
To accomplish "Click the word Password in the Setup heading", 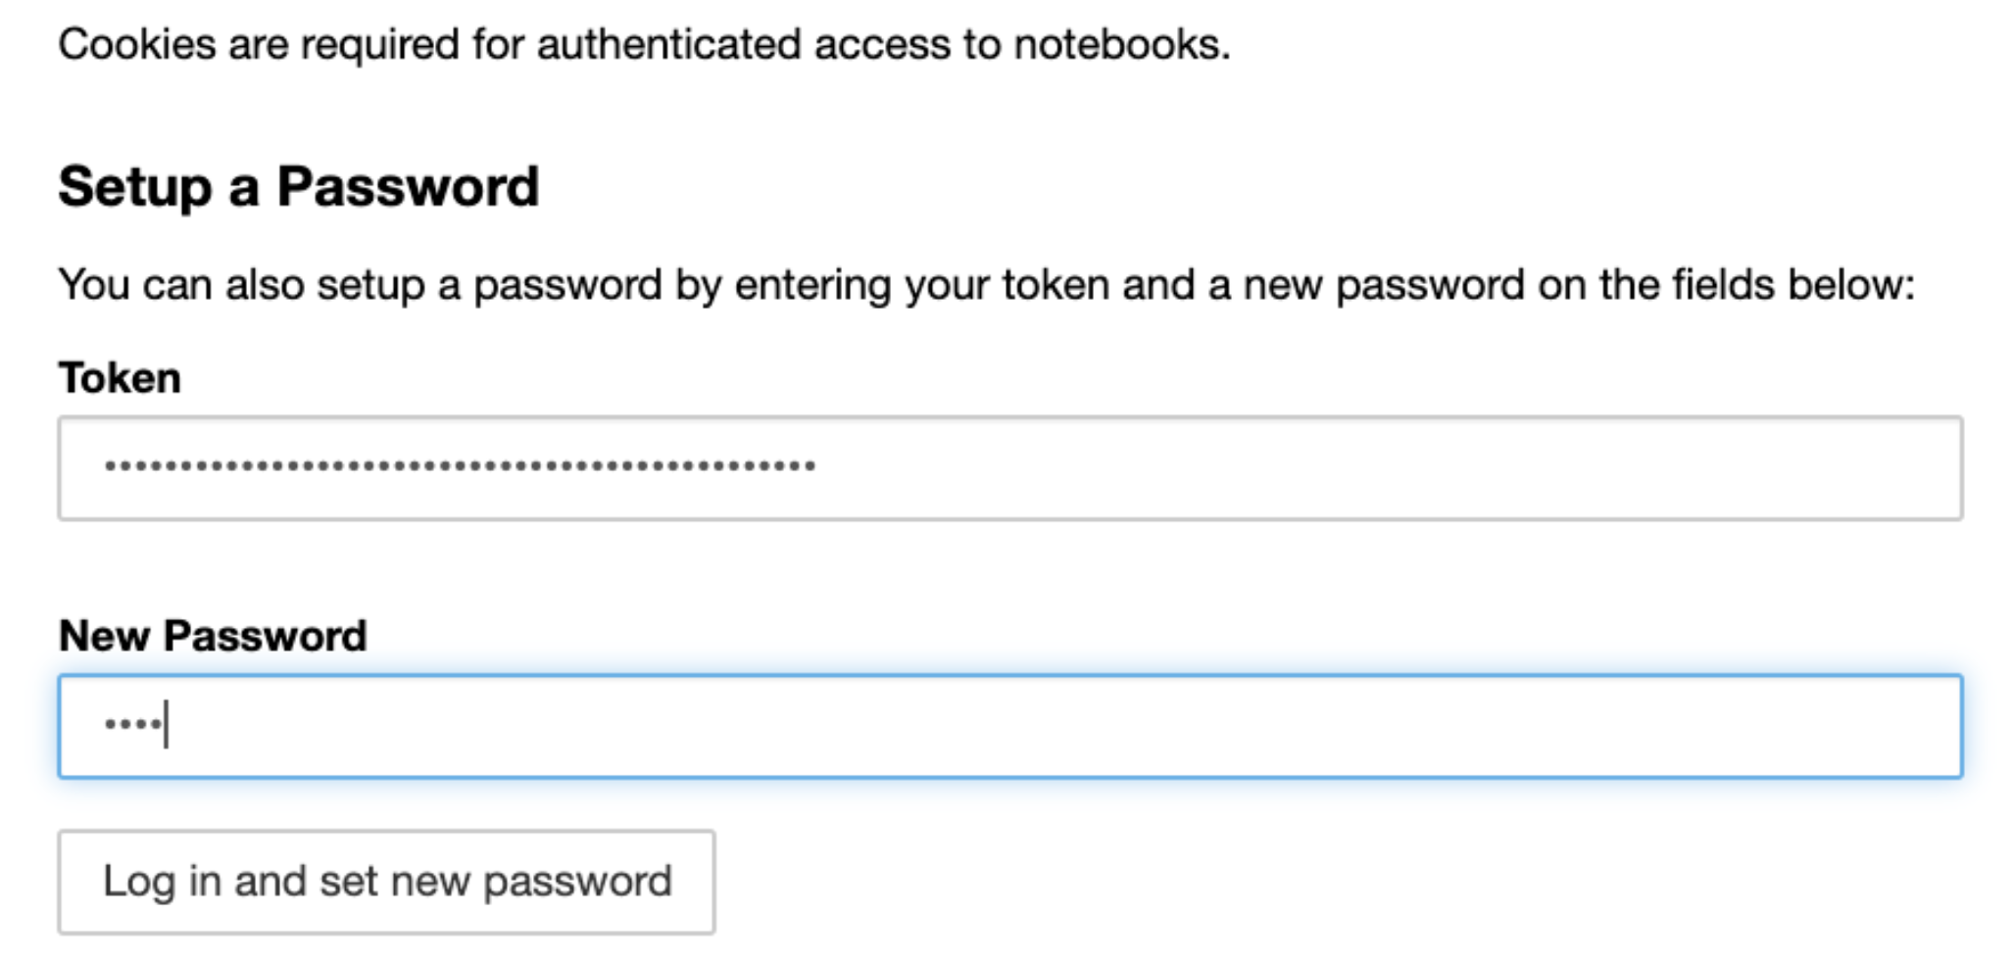I will (x=408, y=186).
